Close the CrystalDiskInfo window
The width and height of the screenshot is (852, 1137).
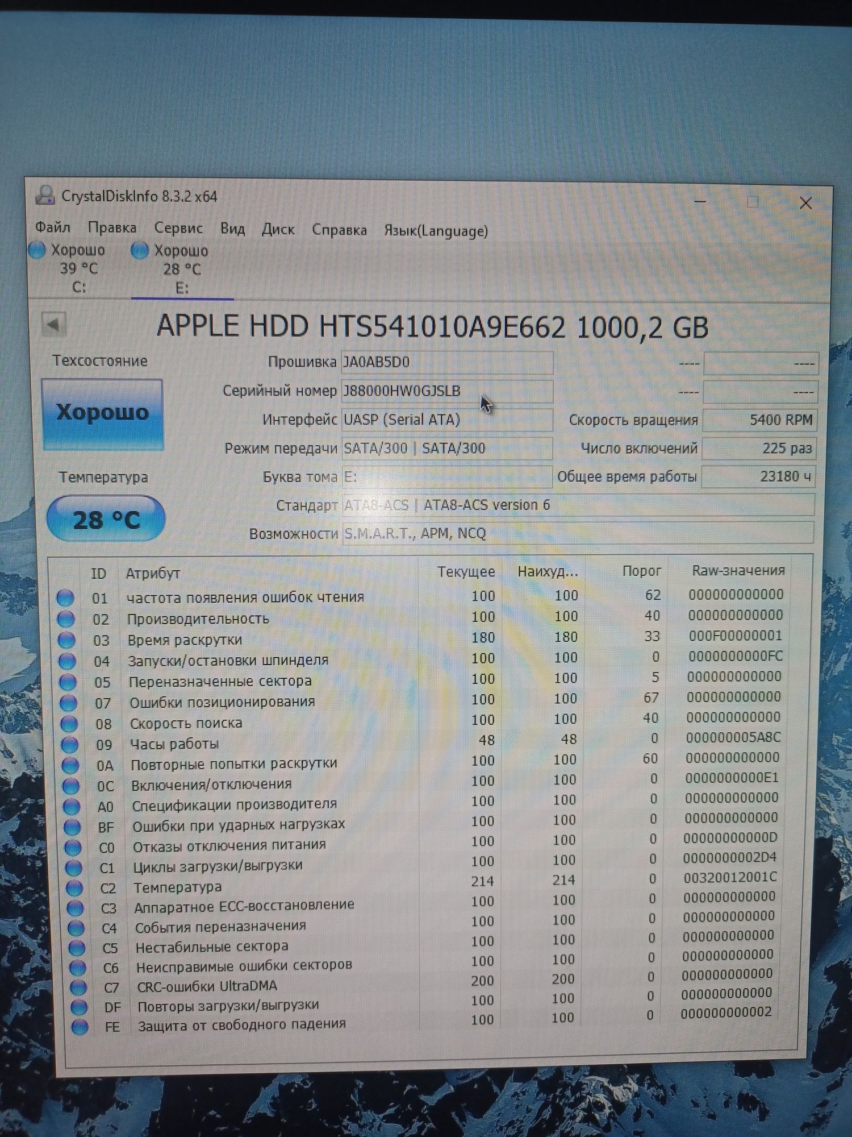805,203
